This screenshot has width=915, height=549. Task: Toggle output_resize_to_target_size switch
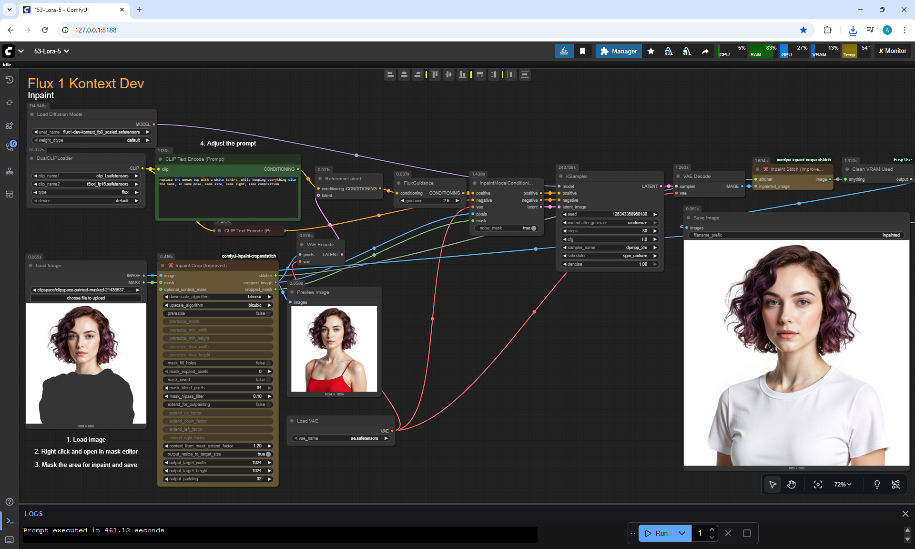pyautogui.click(x=268, y=454)
